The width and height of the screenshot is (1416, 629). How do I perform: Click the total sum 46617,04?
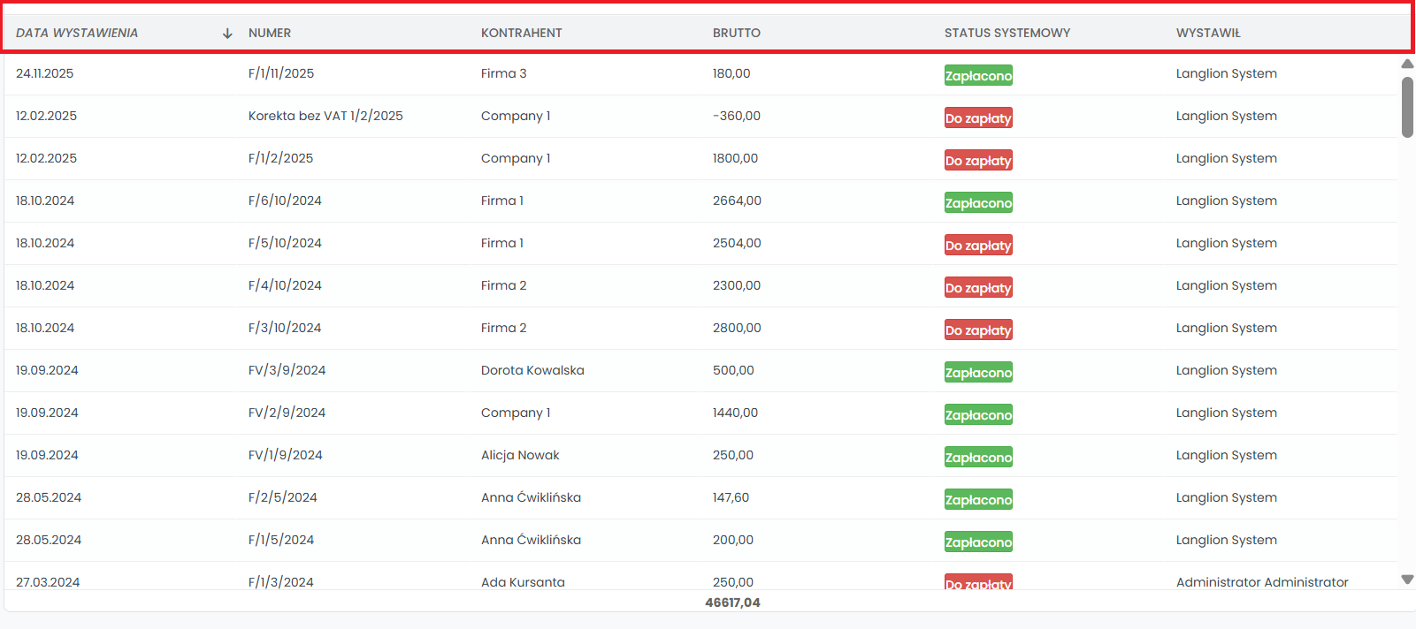[732, 602]
